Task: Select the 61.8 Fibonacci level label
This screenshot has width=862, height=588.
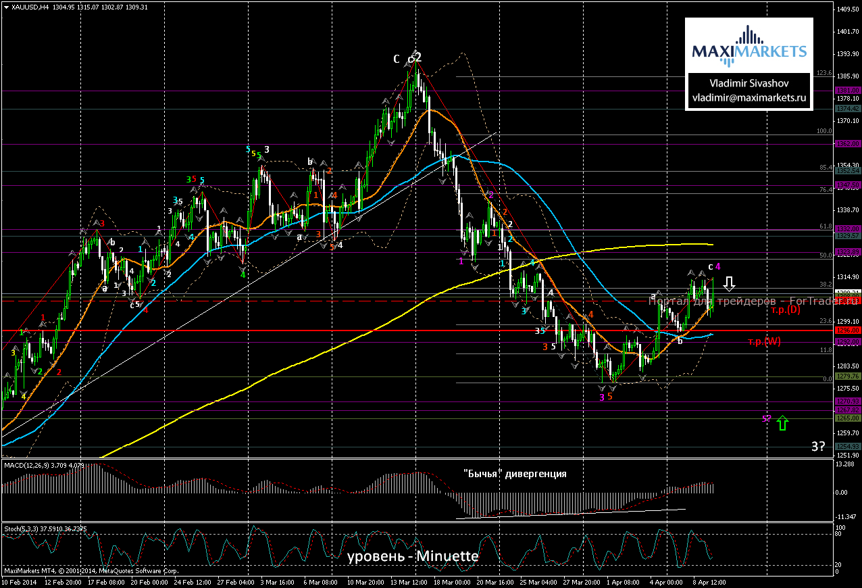Action: [x=823, y=227]
